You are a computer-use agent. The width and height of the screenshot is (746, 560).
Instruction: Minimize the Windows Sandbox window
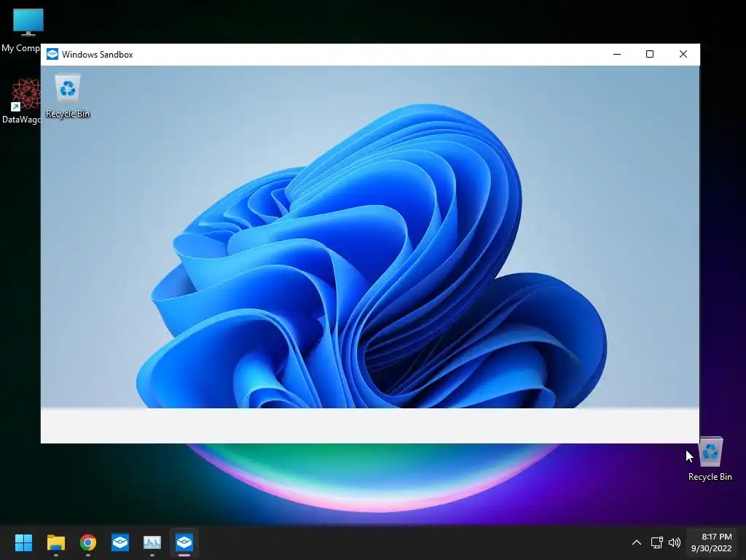pyautogui.click(x=617, y=54)
